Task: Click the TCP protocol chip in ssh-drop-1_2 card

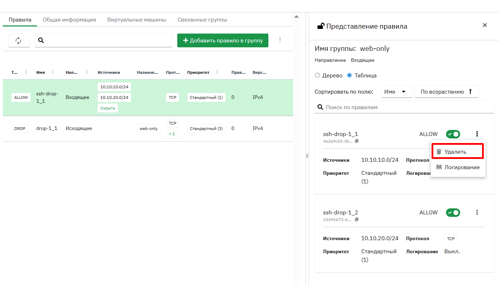Action: (451, 239)
